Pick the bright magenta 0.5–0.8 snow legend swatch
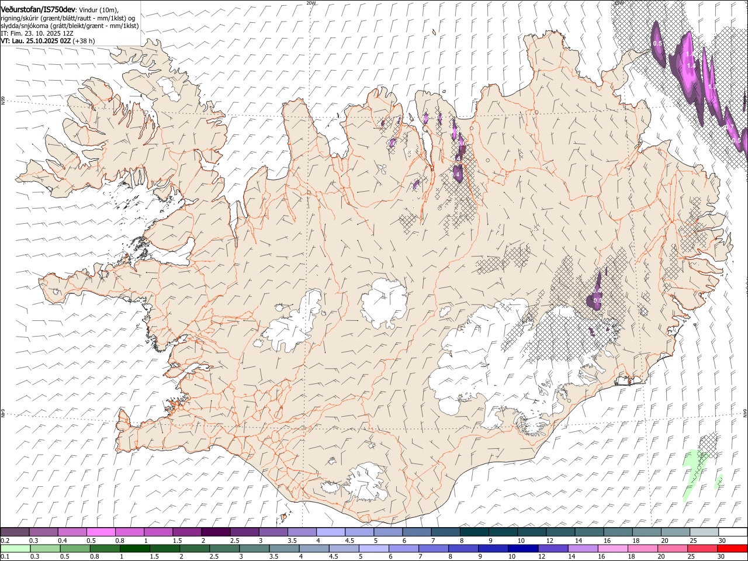Screen dimensions: 748x561 click(101, 532)
